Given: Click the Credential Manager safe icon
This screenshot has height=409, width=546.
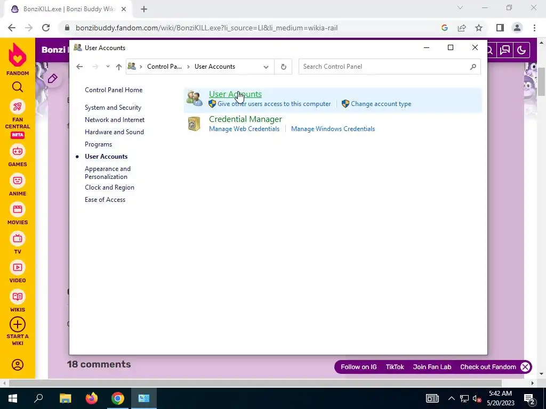Looking at the screenshot, I should pos(194,124).
